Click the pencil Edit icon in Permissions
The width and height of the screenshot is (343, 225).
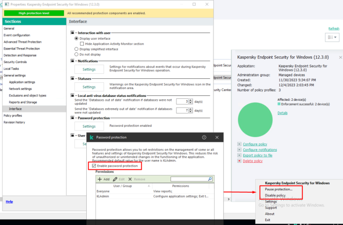[115, 180]
